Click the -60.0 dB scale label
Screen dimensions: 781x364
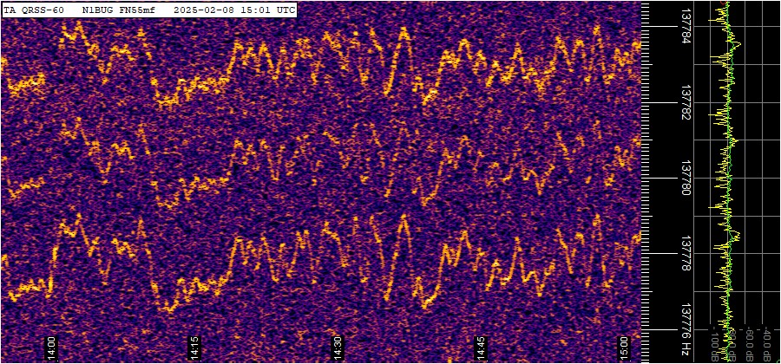[750, 342]
